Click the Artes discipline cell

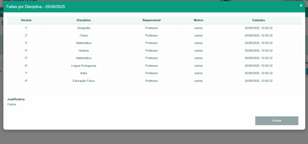pyautogui.click(x=84, y=73)
